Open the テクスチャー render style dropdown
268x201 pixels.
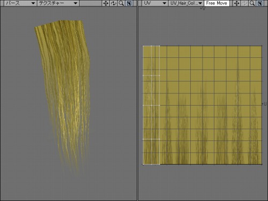coord(58,3)
